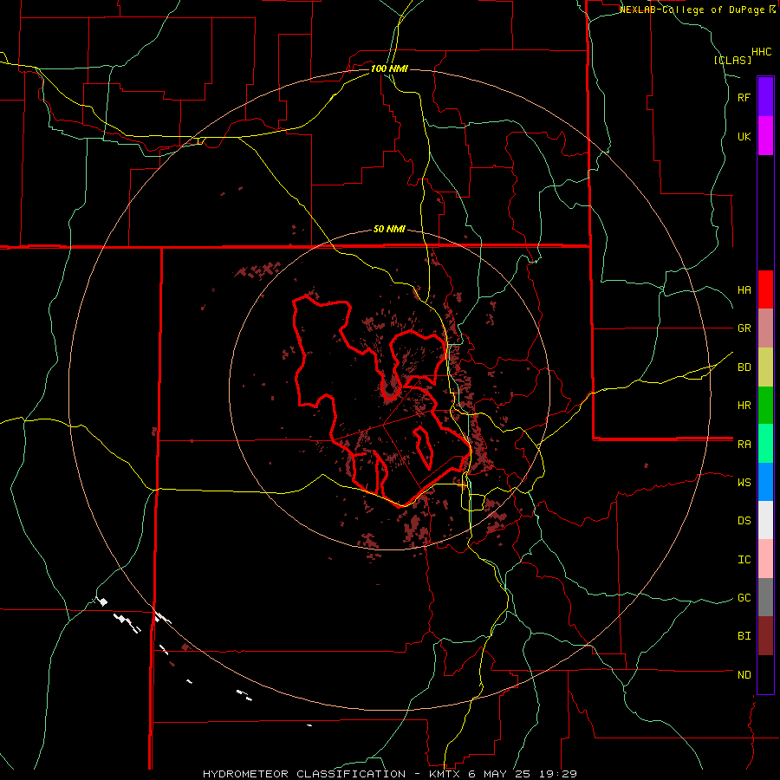Click the '50 NMI' range ring label
Screen dimensions: 780x780
click(x=389, y=230)
